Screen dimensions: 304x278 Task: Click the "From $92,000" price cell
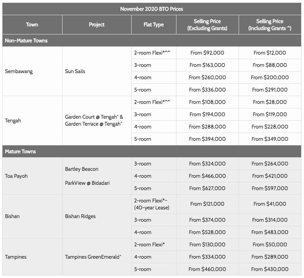click(x=207, y=53)
